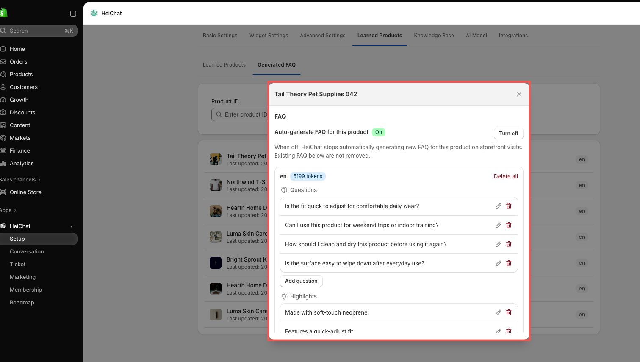Edit the soft-touch neoprene highlight
This screenshot has width=640, height=362.
coord(499,312)
